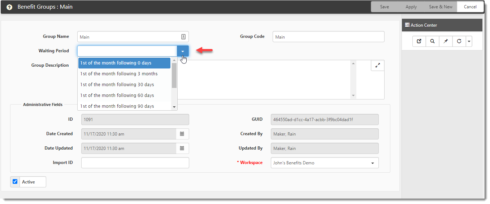This screenshot has height=204, width=490.
Task: Open record in new window icon
Action: [419, 41]
